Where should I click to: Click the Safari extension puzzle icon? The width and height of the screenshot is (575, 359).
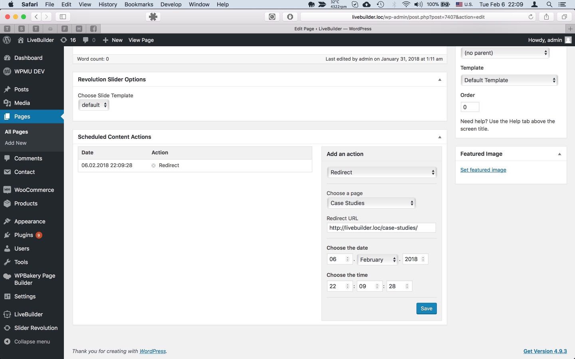(x=153, y=17)
